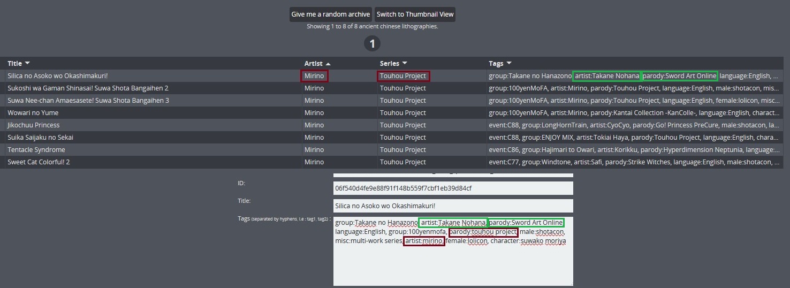Open 'Sukoshi wa Gaman Shinasai! Suwa Shota Bangaihen 2'
The width and height of the screenshot is (790, 288).
pyautogui.click(x=88, y=88)
